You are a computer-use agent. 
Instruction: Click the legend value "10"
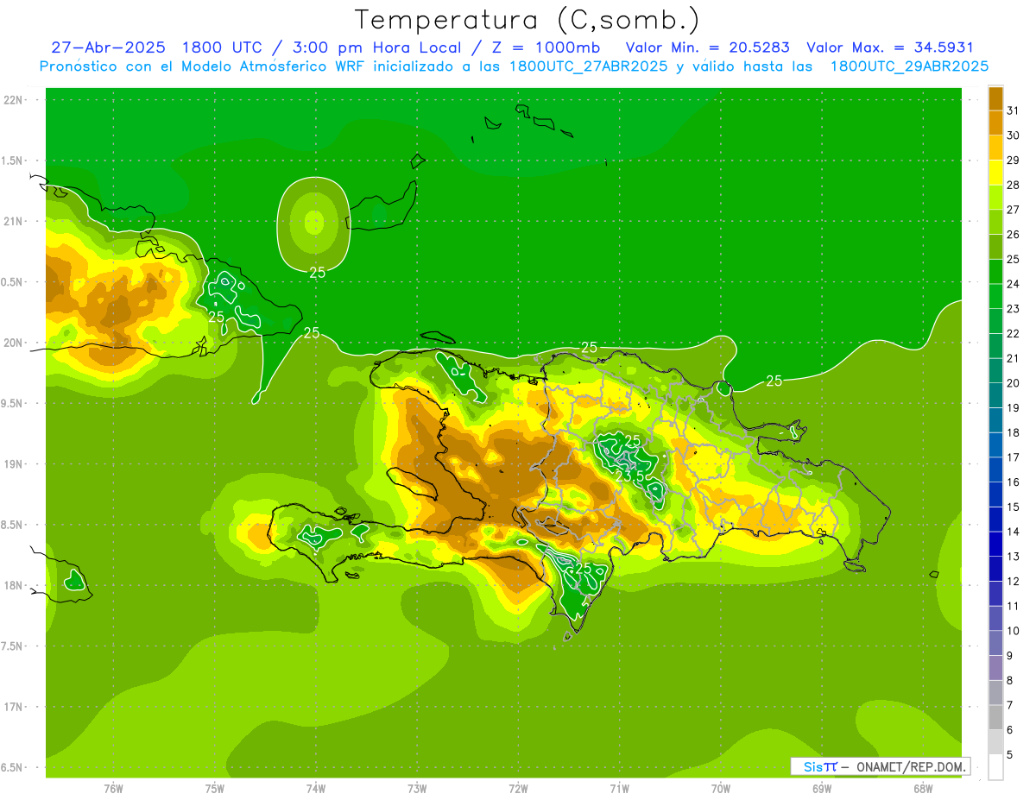(1013, 631)
